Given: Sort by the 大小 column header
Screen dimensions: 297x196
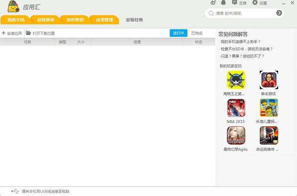Looking at the screenshot, I should click(81, 42).
